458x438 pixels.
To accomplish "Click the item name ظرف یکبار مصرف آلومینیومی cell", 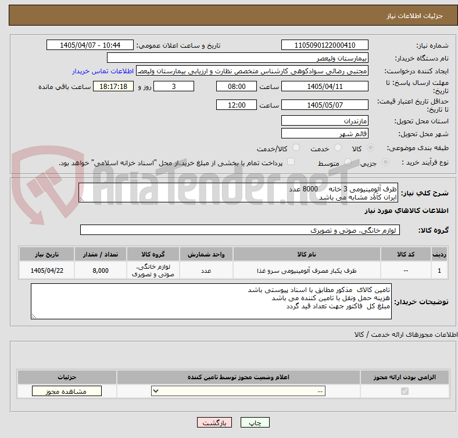I will coord(307,270).
